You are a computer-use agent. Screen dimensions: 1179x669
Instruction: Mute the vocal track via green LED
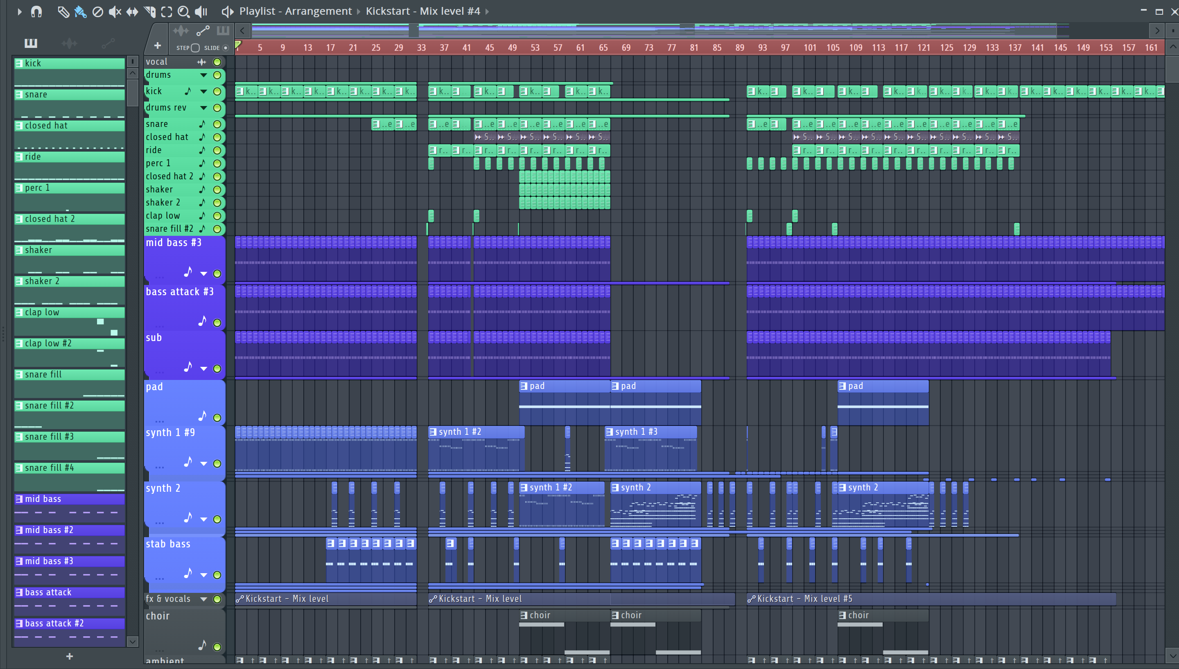point(217,62)
